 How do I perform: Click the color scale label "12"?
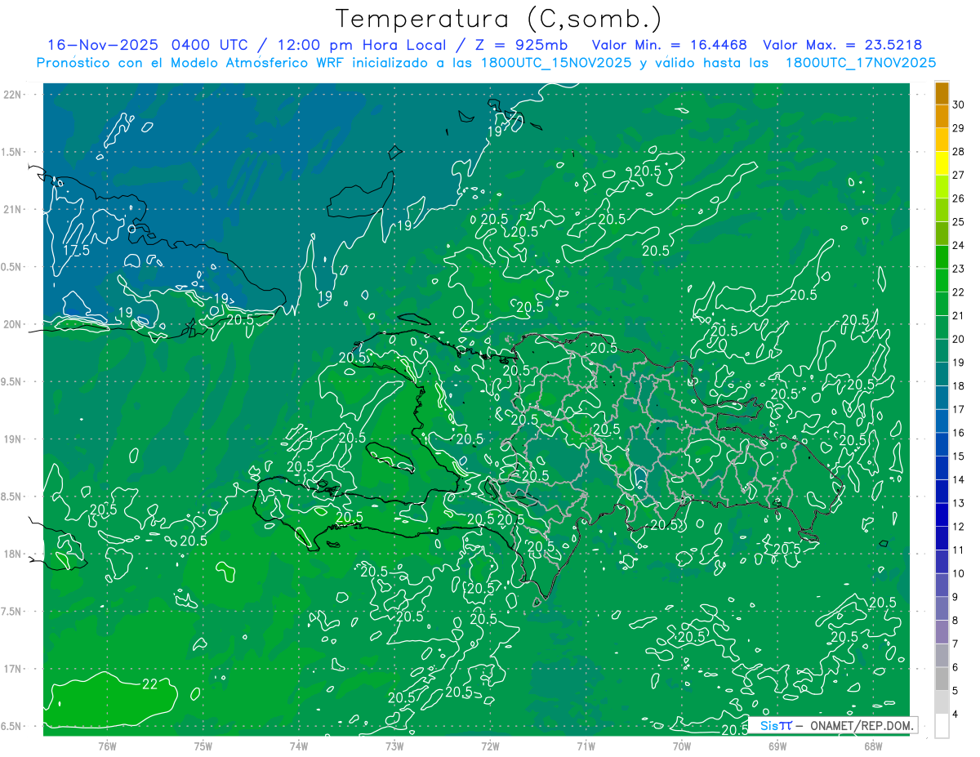959,527
